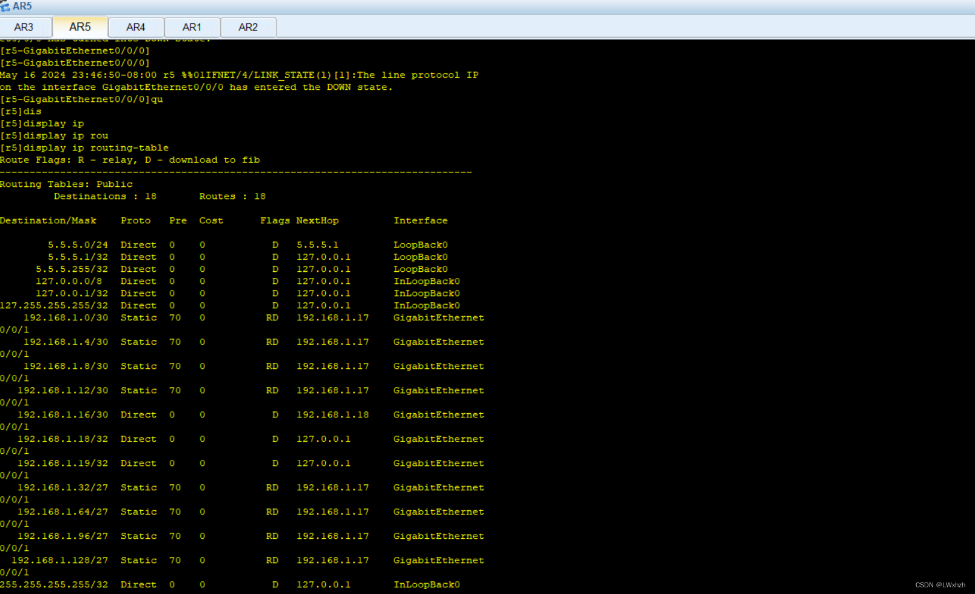Click next hop 5.5.5.1

pyautogui.click(x=317, y=245)
